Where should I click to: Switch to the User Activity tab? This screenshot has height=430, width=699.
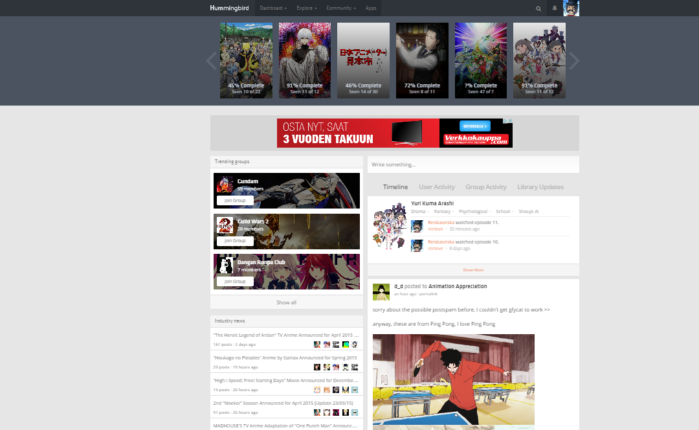point(437,187)
